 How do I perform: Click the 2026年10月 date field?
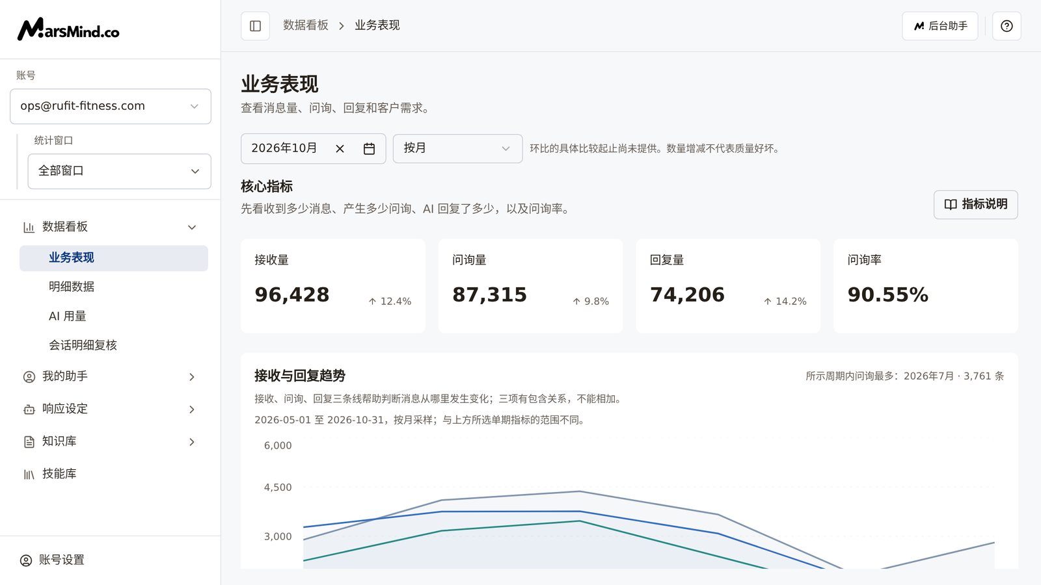[314, 149]
